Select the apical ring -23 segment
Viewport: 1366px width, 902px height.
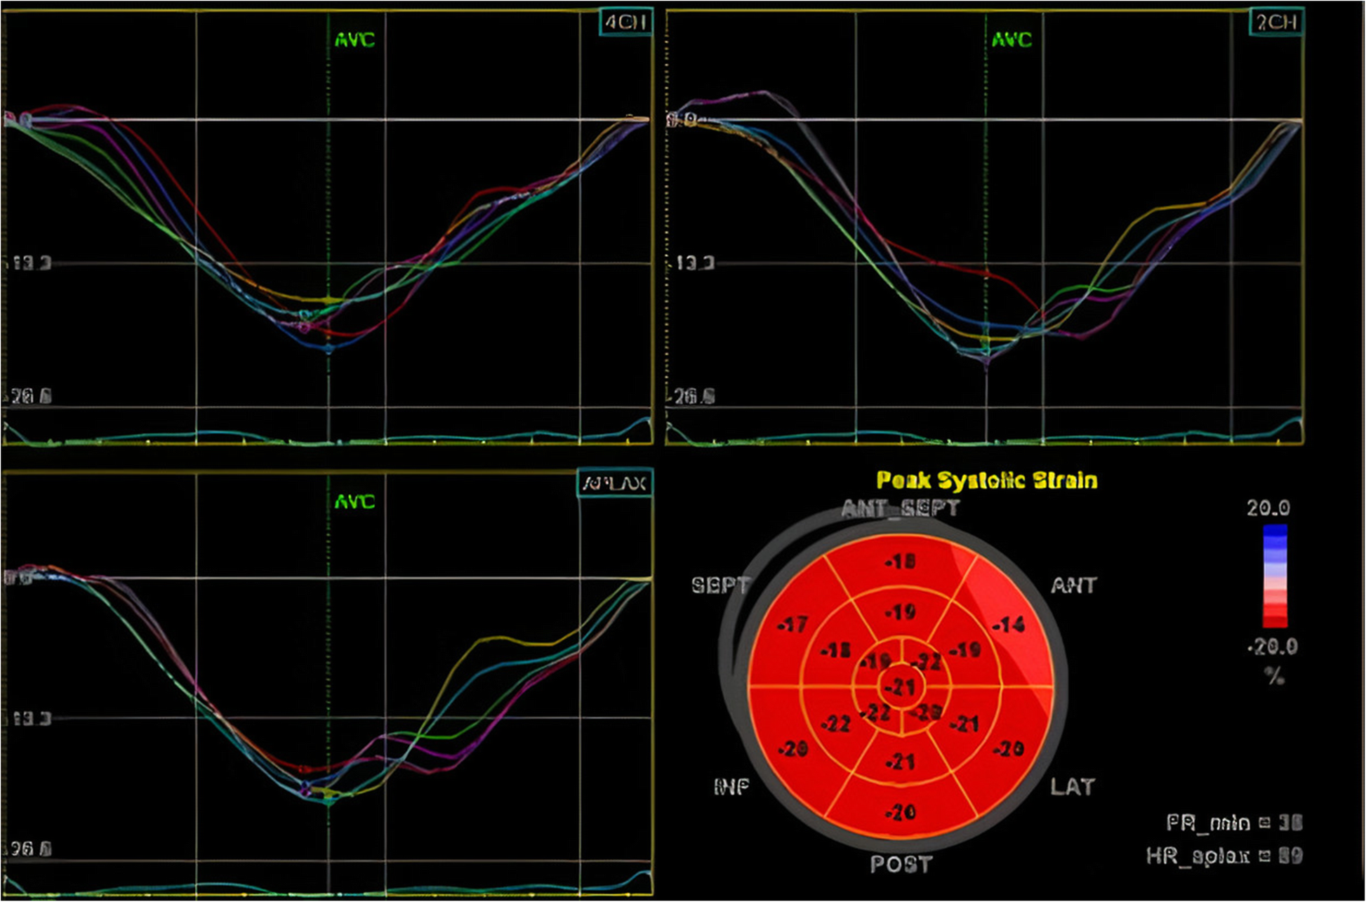pos(928,712)
